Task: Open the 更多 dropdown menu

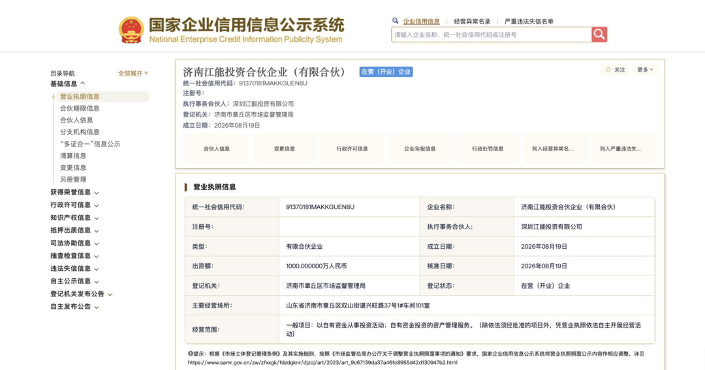Action: tap(645, 70)
